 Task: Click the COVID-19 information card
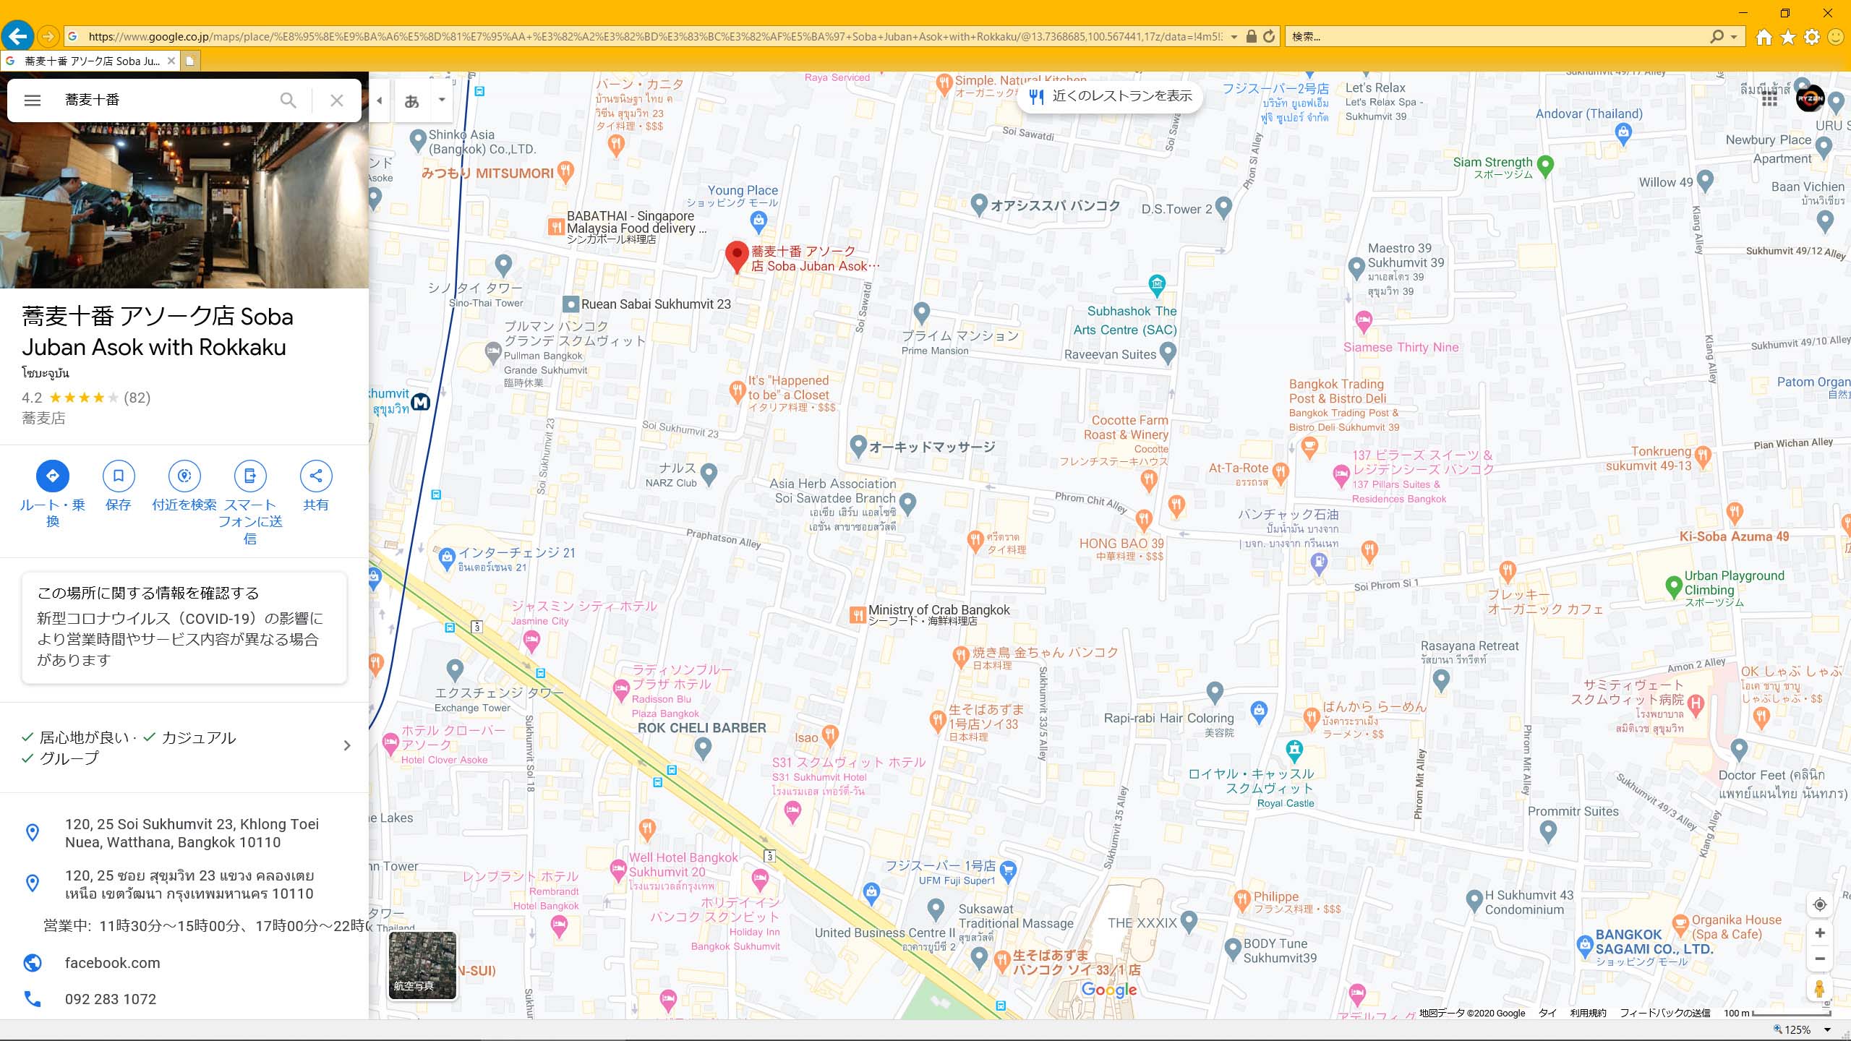(x=184, y=627)
